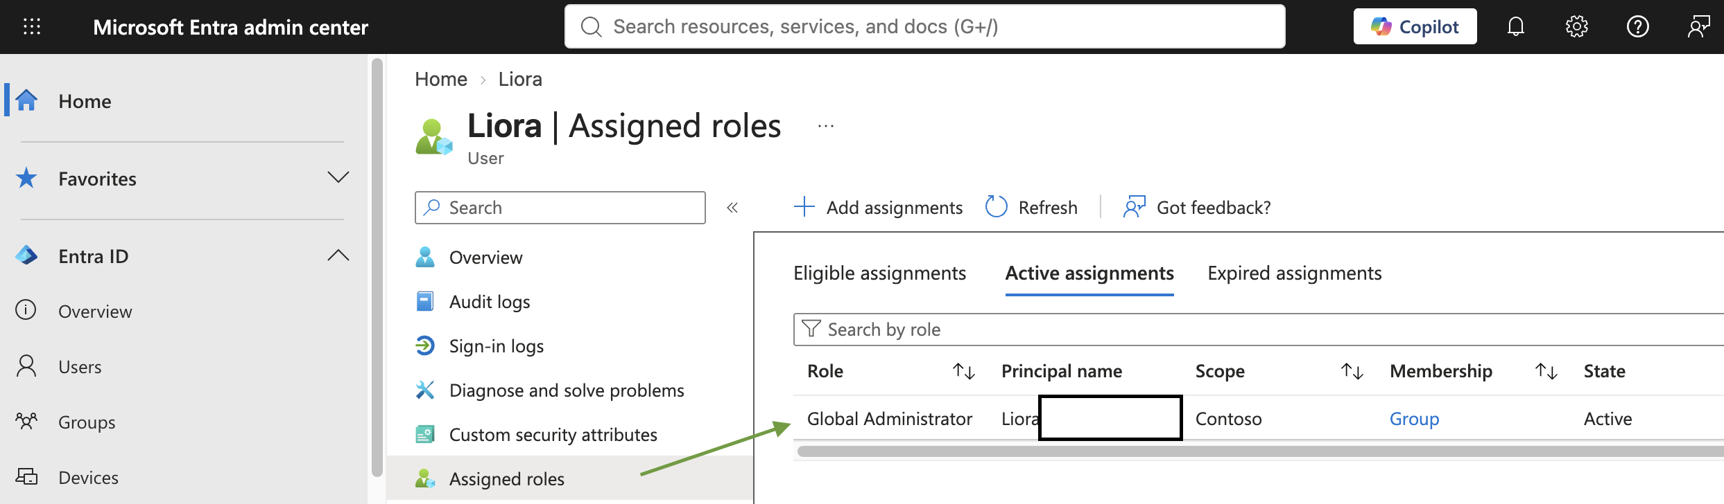Click the Liora breadcrumb link
The image size is (1724, 504).
pyautogui.click(x=520, y=80)
